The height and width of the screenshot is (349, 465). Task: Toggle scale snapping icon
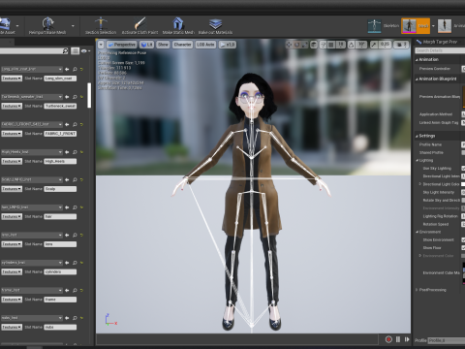[x=374, y=45]
